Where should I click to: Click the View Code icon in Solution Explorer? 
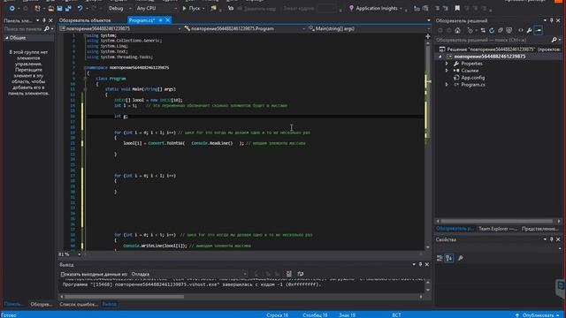click(x=521, y=31)
